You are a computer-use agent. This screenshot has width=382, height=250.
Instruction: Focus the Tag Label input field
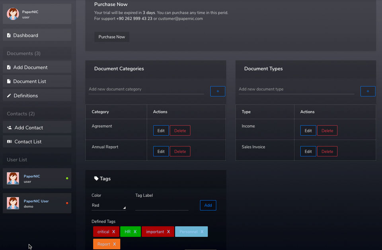162,206
